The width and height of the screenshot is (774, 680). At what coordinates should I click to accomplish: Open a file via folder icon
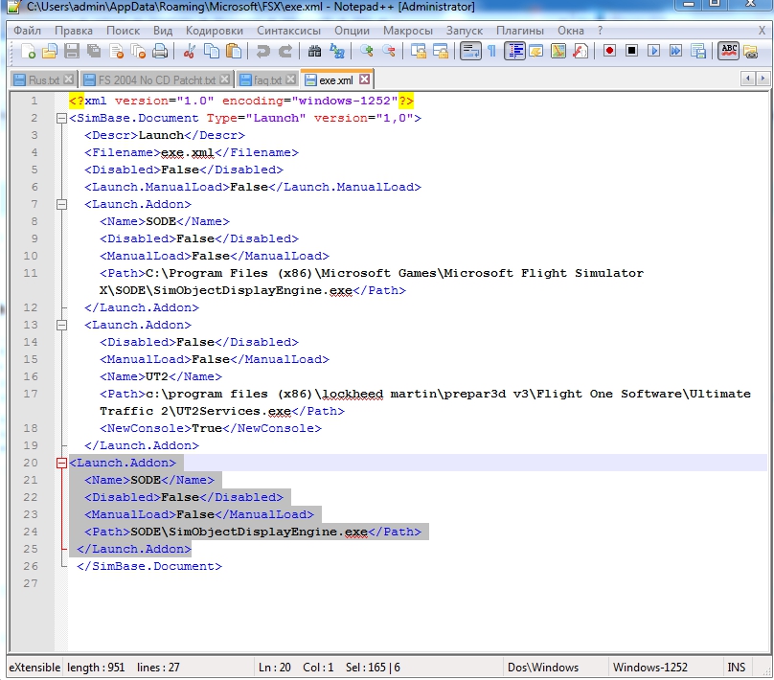click(50, 51)
